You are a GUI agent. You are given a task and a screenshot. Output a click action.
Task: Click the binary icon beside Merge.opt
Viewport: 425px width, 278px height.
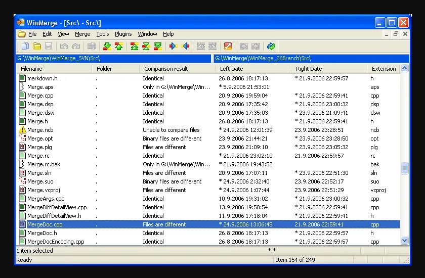point(22,138)
